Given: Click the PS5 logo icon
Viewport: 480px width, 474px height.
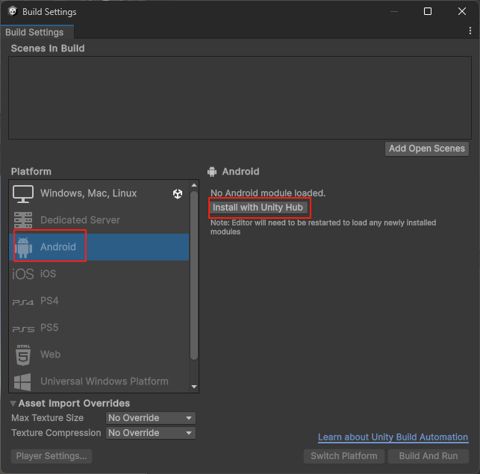Looking at the screenshot, I should tap(23, 329).
